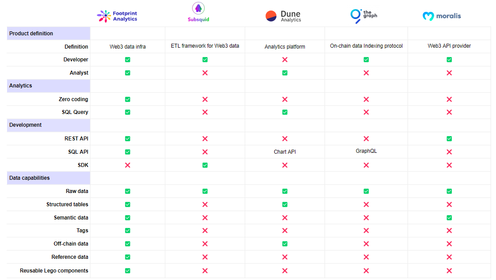
Task: Click the 'SQL API' row label
Action: point(78,152)
